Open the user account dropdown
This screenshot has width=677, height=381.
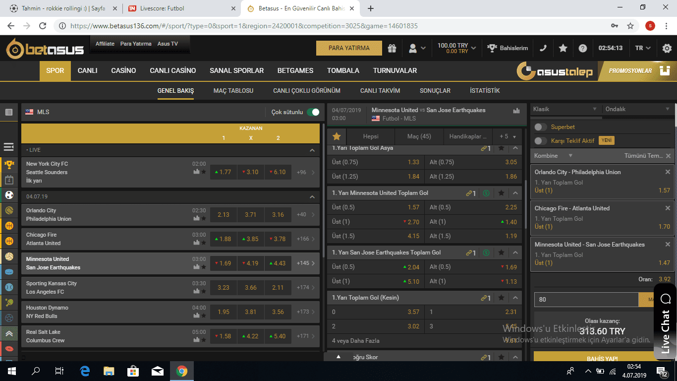[417, 48]
